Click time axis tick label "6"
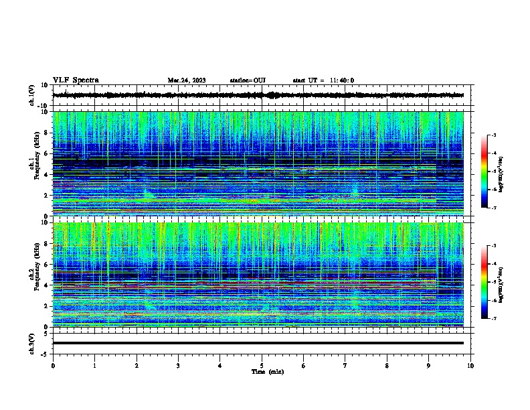The height and width of the screenshot is (410, 530). (304, 366)
